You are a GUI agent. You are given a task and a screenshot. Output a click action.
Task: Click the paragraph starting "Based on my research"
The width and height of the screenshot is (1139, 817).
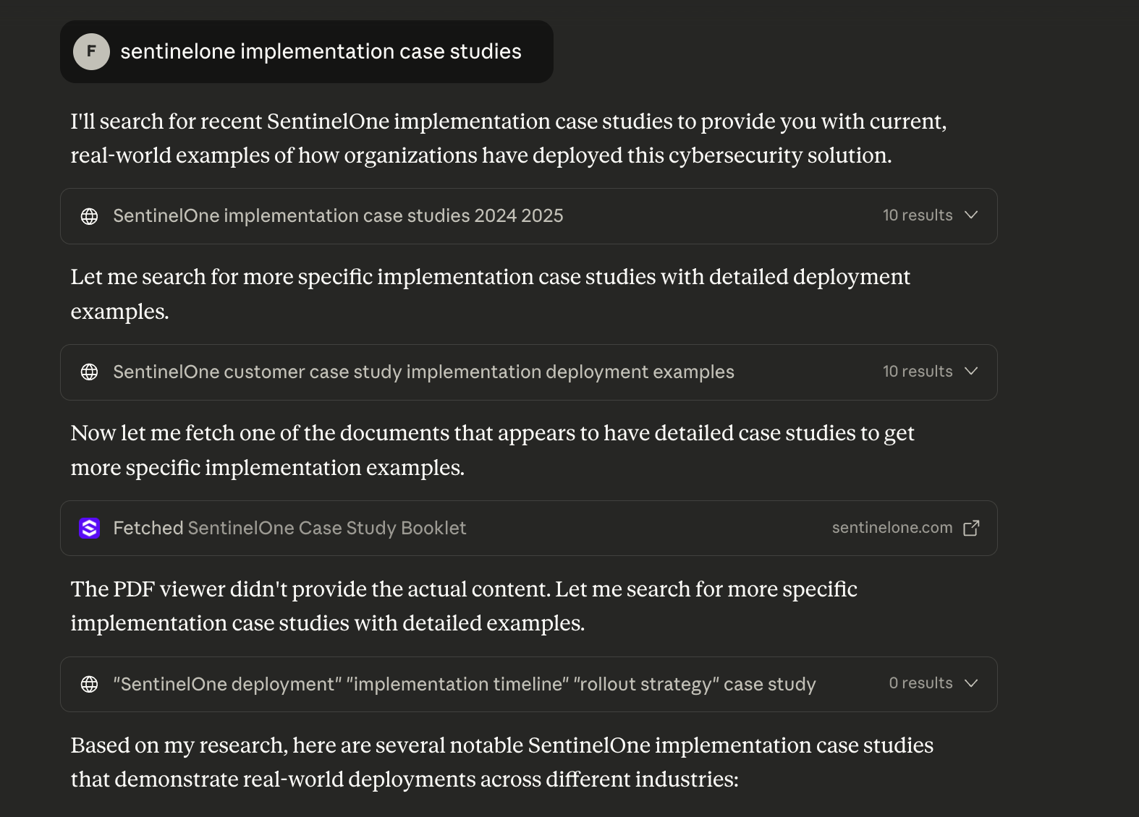[501, 762]
